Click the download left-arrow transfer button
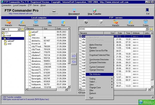The width and height of the screenshot is (155, 105). pyautogui.click(x=74, y=62)
